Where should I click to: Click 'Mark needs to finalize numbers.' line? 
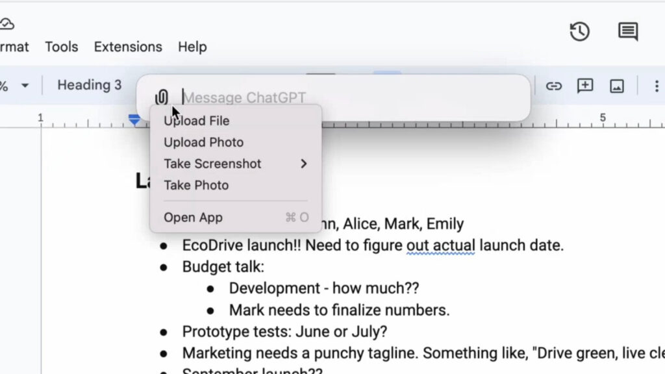pos(339,310)
